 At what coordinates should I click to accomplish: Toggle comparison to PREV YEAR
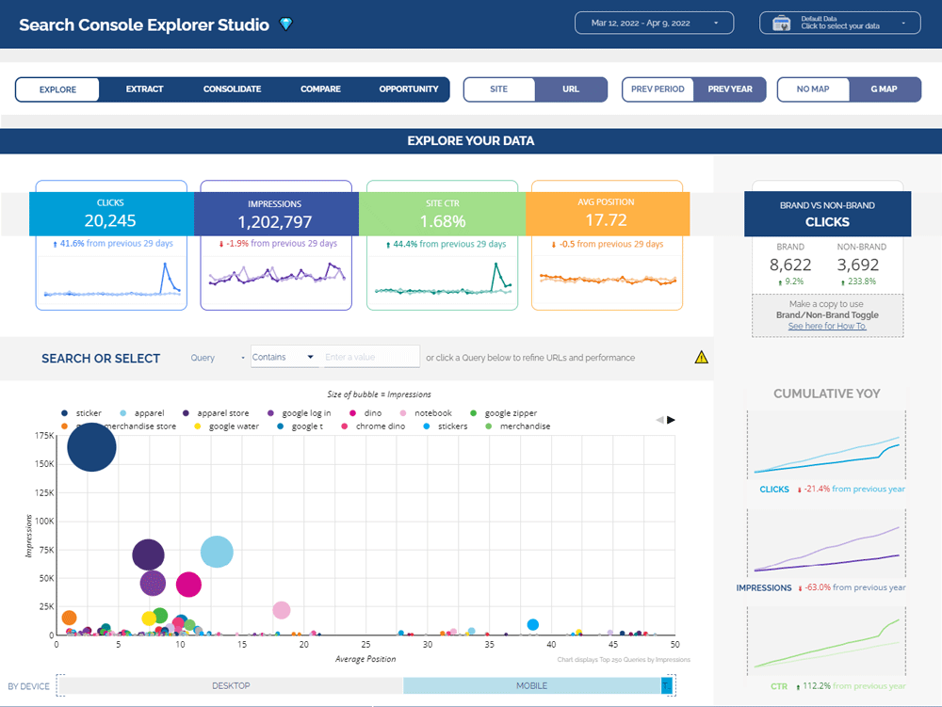point(729,88)
